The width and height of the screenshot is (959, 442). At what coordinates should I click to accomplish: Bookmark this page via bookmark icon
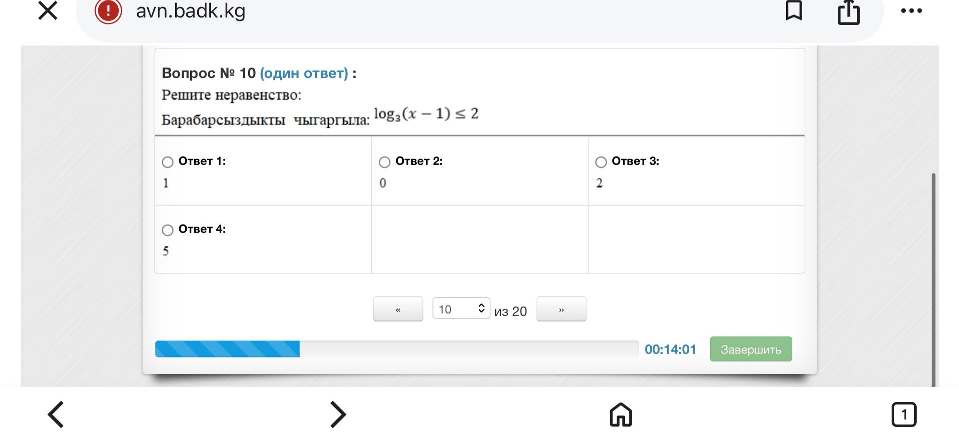tap(794, 11)
